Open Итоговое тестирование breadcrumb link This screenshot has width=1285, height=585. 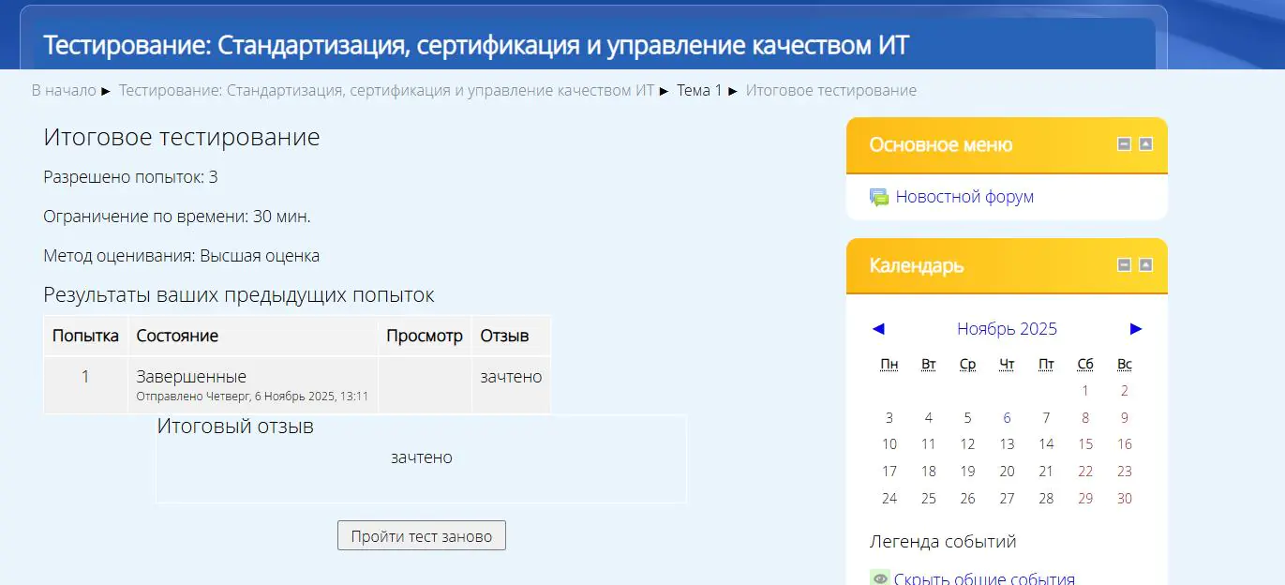pos(831,91)
